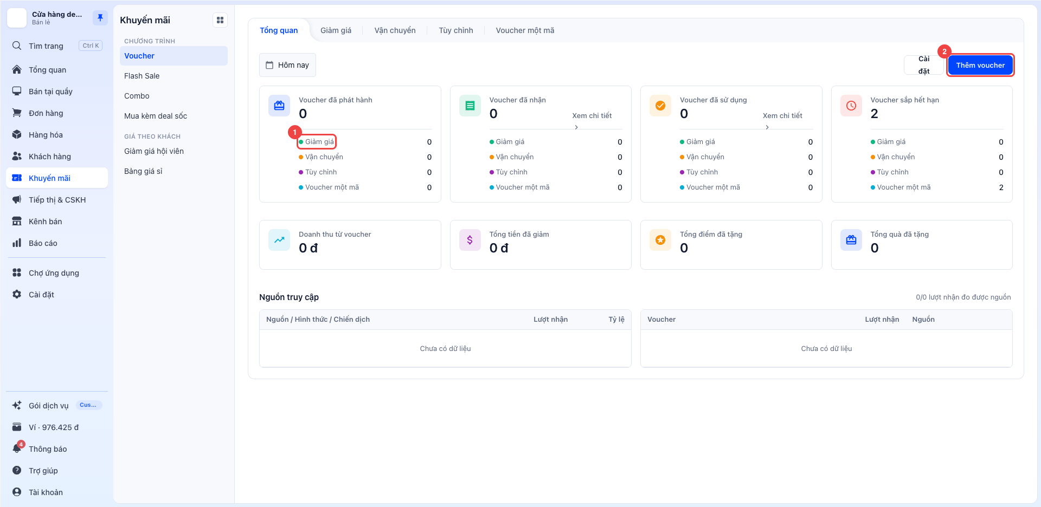Viewport: 1041px width, 507px height.
Task: Open Khách hàng people icon
Action: click(x=17, y=157)
